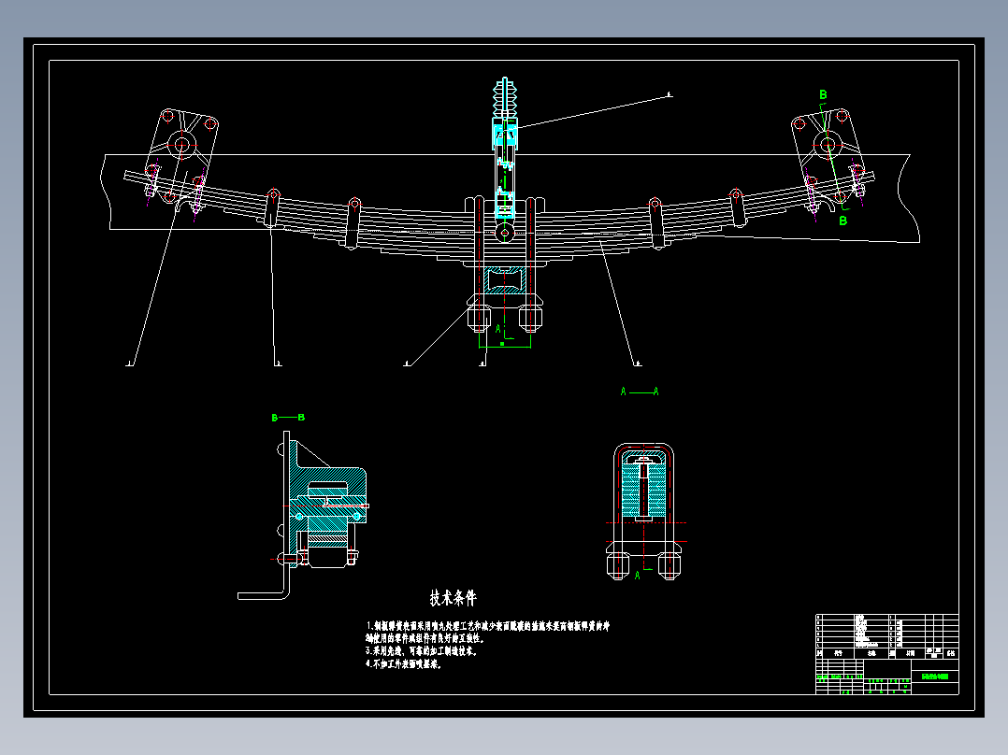Select technical note "3.采用先进、可靠的加工制造技术"
The image size is (1008, 755).
click(422, 651)
